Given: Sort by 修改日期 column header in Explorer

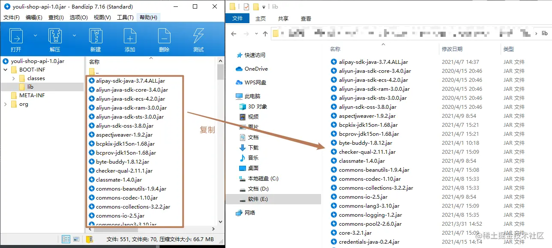Looking at the screenshot, I should click(x=452, y=49).
